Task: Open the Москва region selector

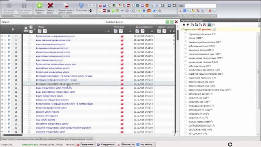Action: tap(126, 144)
